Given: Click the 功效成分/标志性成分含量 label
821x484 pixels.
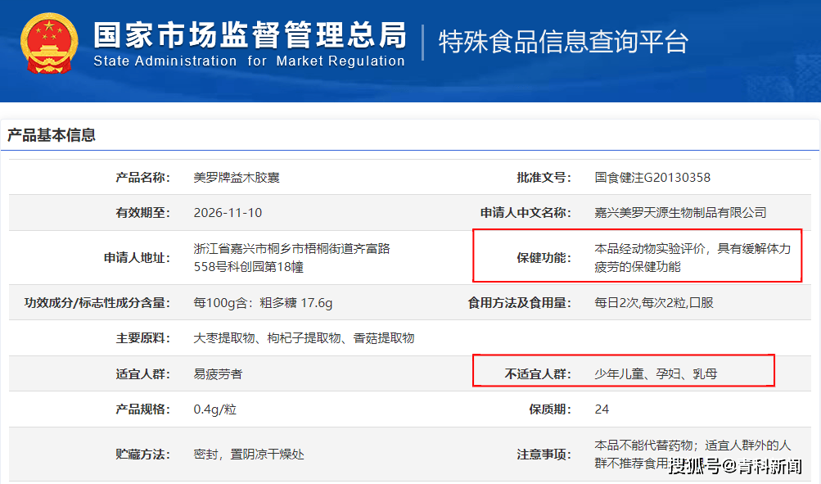Looking at the screenshot, I should 97,303.
